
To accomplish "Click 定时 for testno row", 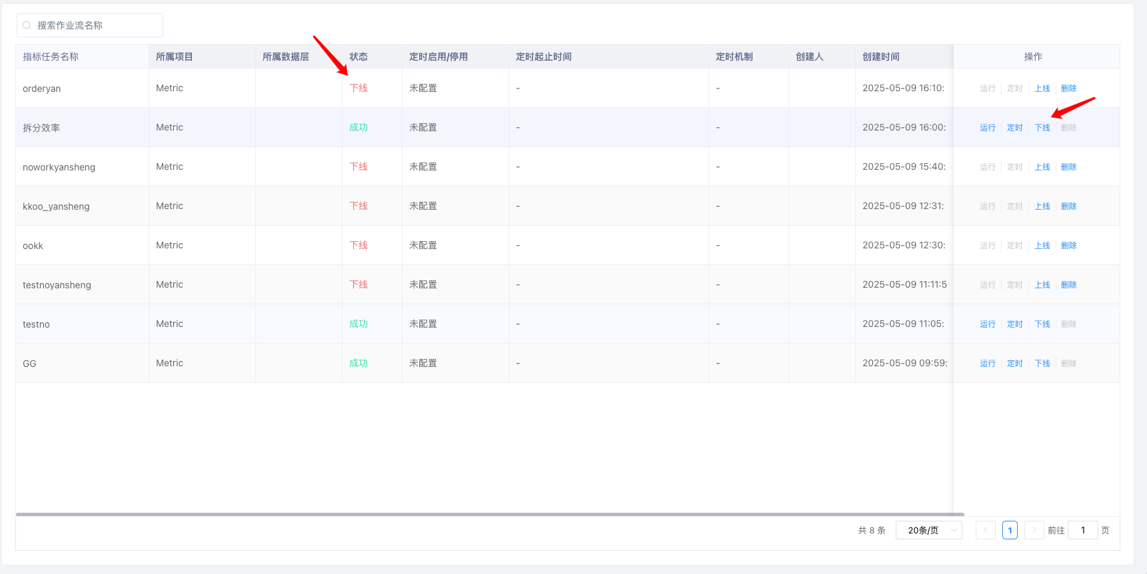I will [x=1015, y=324].
